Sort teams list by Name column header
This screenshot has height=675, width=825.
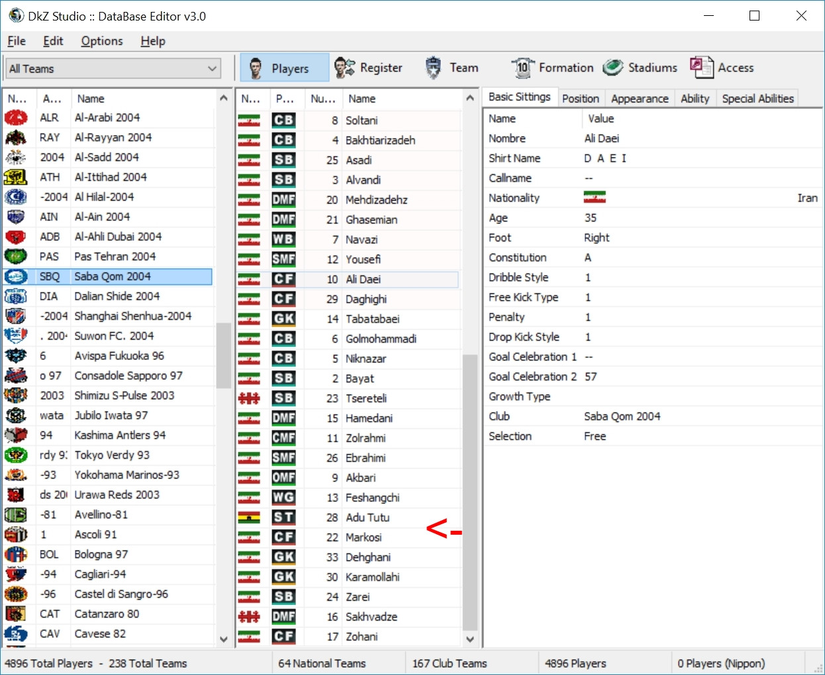point(143,99)
